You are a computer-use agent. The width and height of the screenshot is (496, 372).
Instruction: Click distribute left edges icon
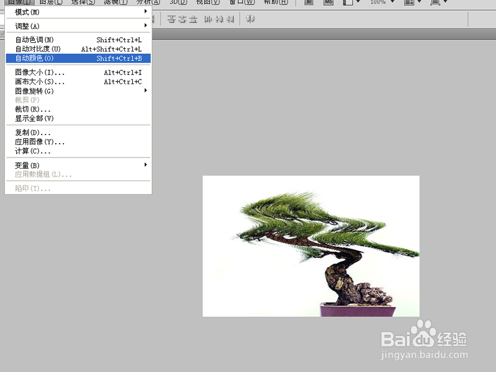coord(208,19)
